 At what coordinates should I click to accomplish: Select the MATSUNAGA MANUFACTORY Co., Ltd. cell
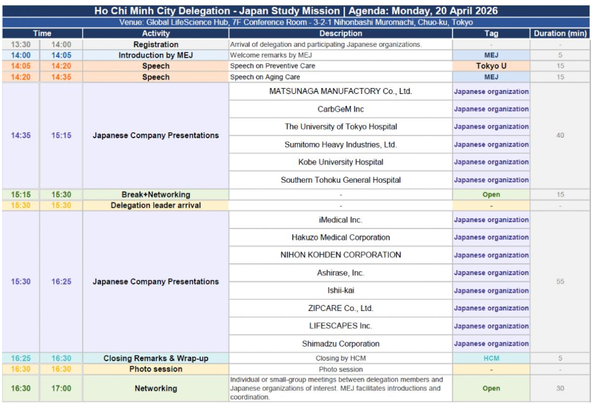coord(340,91)
